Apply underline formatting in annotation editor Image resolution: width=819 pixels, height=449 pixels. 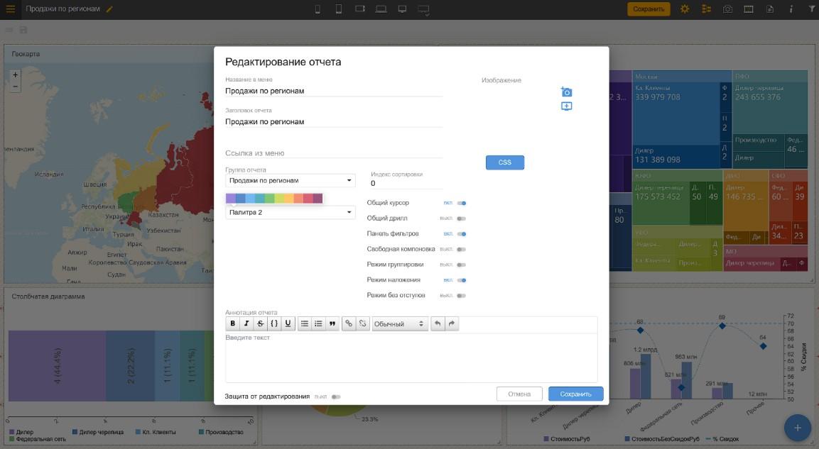(288, 323)
